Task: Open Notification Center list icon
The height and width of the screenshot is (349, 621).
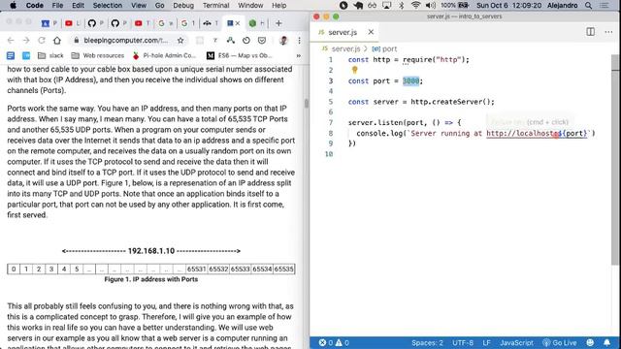Action: 605,5
